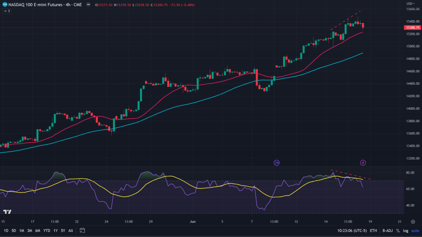Select the YTD date range
422x237 pixels.
point(47,230)
